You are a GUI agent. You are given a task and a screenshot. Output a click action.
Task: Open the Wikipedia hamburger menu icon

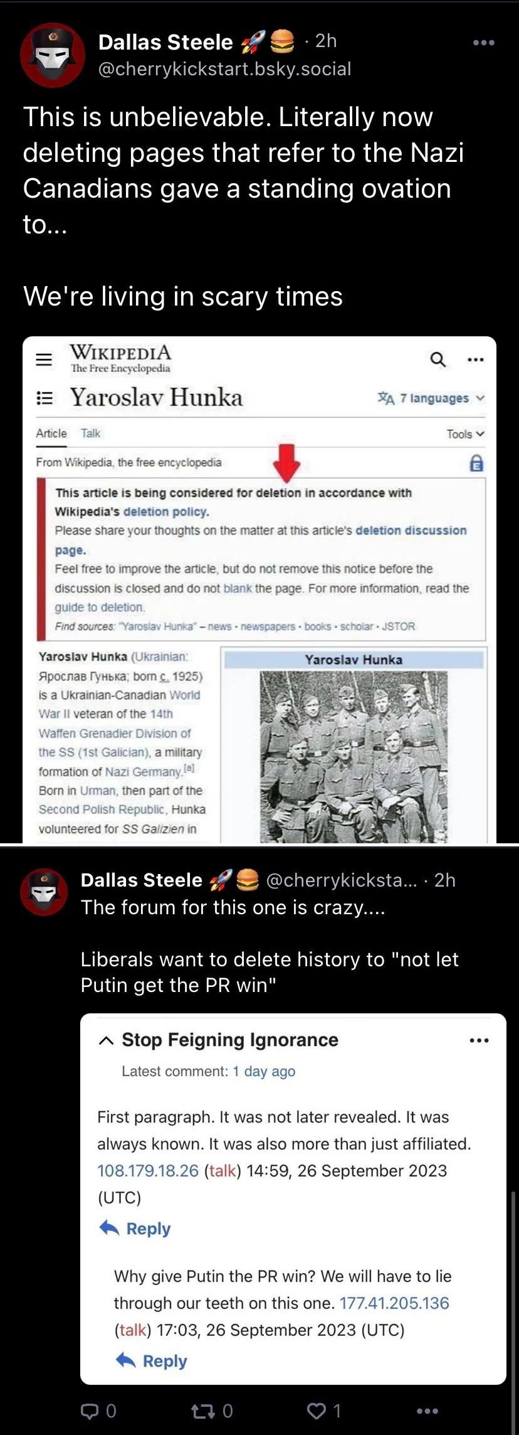pyautogui.click(x=44, y=360)
